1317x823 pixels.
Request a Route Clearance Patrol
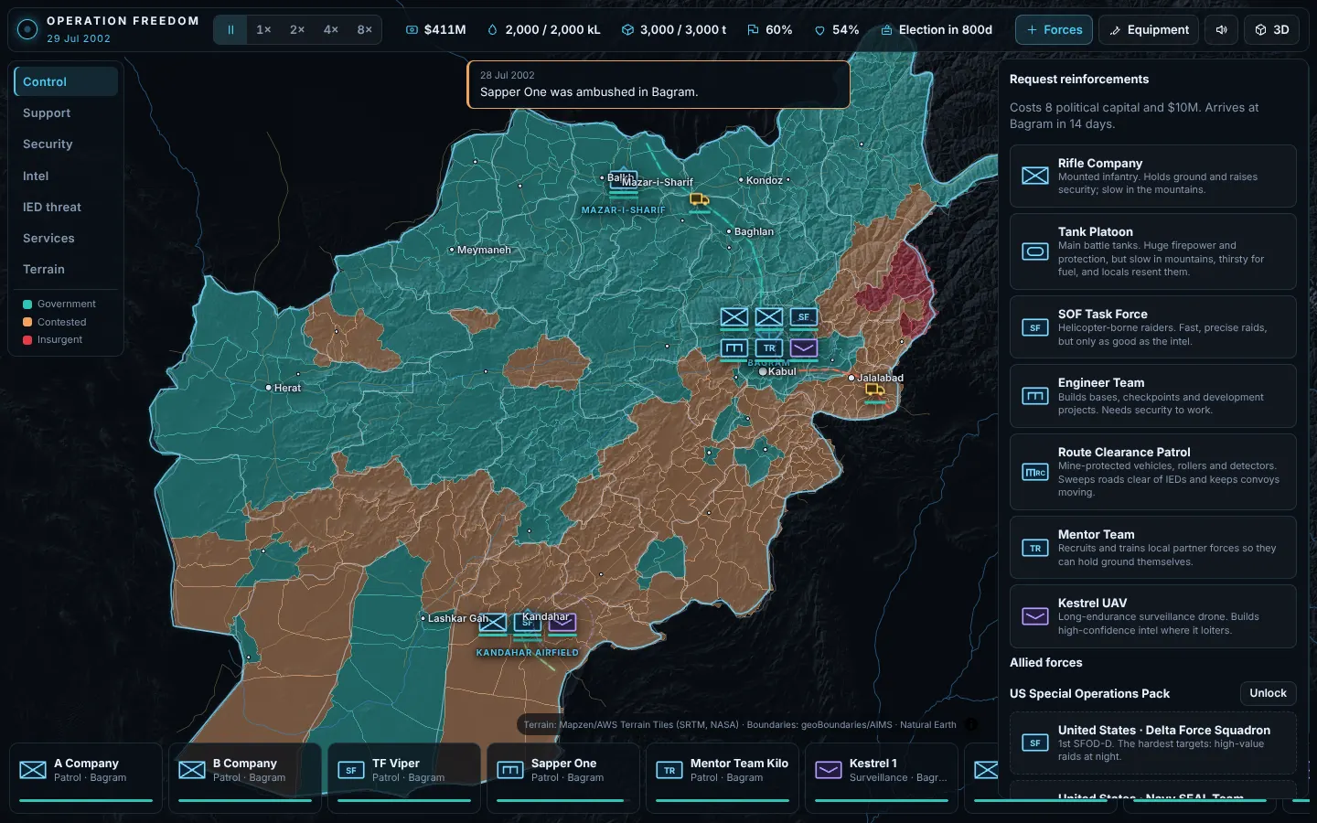pos(1152,472)
